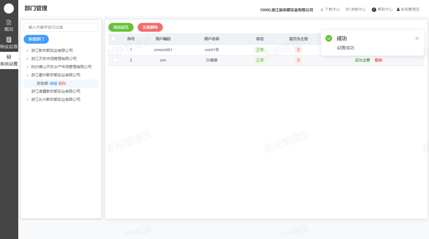This screenshot has height=239, width=429.
Task: Click the red 批量删除 button
Action: [x=150, y=27]
